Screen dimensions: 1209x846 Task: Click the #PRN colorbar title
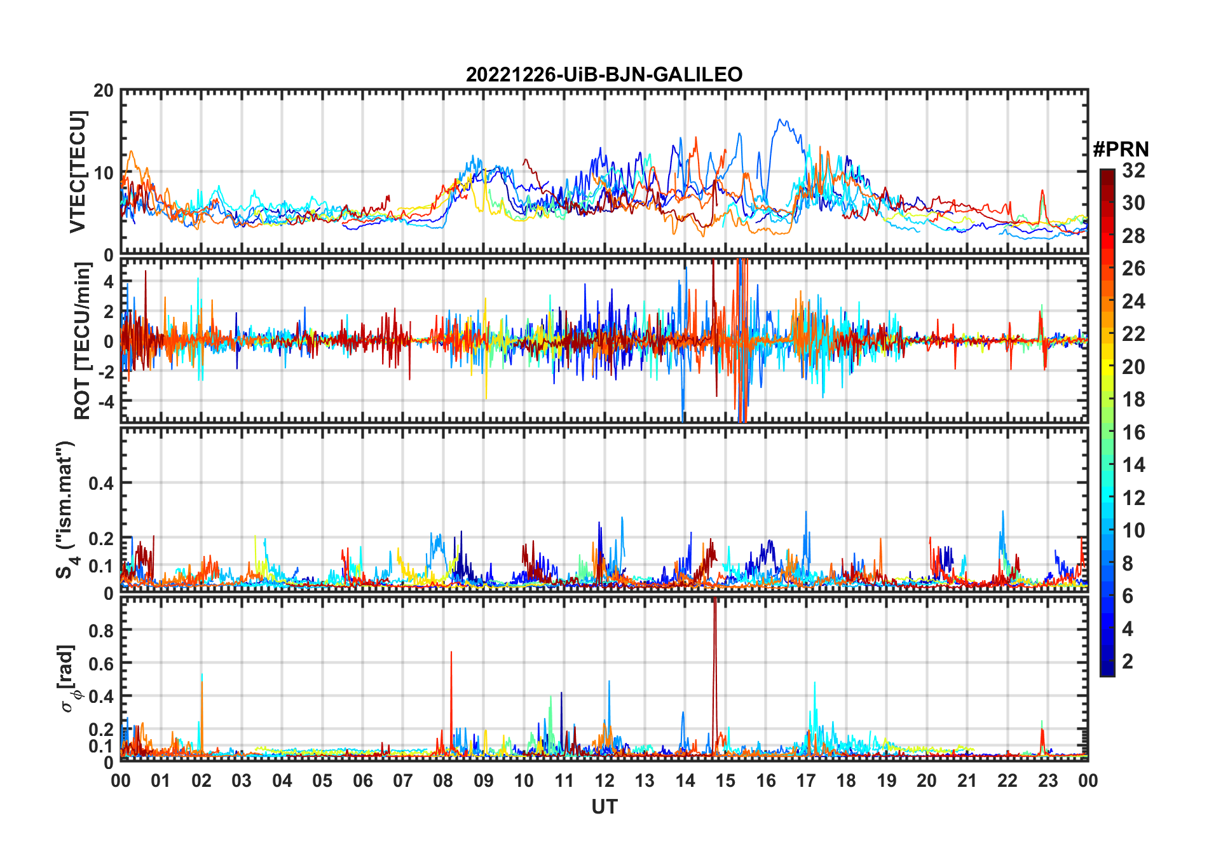click(x=1121, y=149)
